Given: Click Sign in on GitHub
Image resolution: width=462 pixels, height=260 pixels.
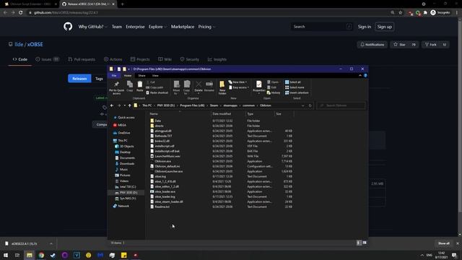Looking at the screenshot, I should pos(364,27).
